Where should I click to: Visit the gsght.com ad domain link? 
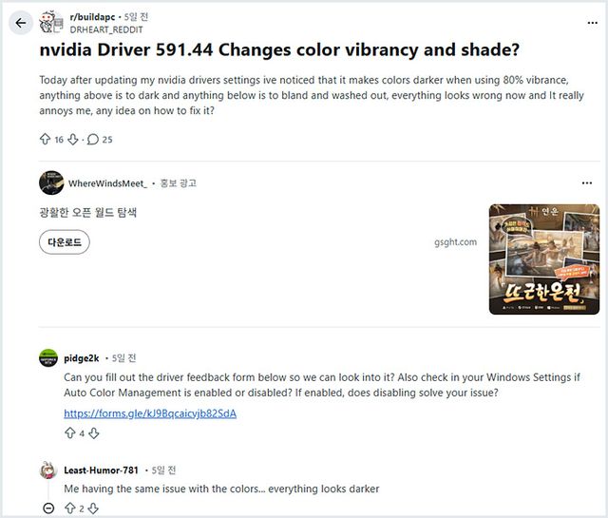(456, 242)
